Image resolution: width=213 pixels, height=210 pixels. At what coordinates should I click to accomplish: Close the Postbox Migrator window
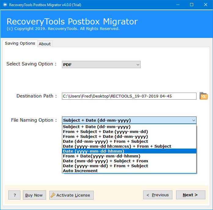coord(206,5)
